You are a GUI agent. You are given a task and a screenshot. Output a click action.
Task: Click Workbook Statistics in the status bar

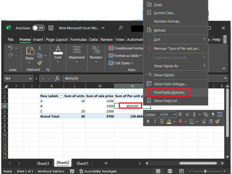click(51, 171)
